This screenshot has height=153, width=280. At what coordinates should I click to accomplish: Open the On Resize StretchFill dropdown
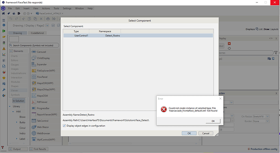pyautogui.click(x=261, y=116)
